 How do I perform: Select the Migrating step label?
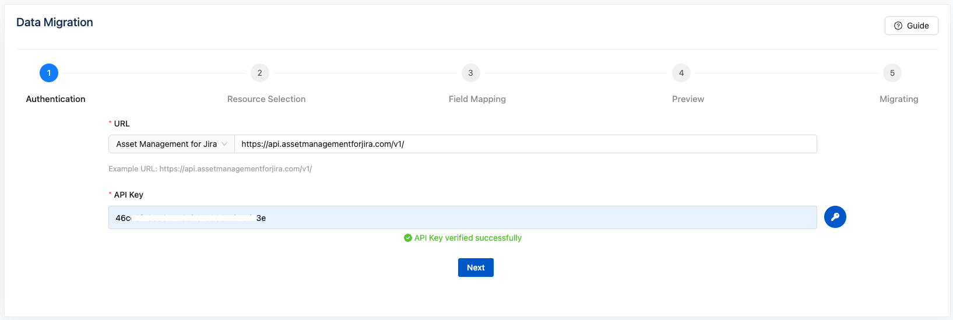pyautogui.click(x=898, y=99)
